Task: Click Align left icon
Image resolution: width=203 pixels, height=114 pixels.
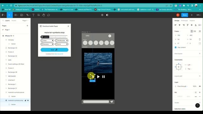Action: pyautogui.click(x=175, y=25)
